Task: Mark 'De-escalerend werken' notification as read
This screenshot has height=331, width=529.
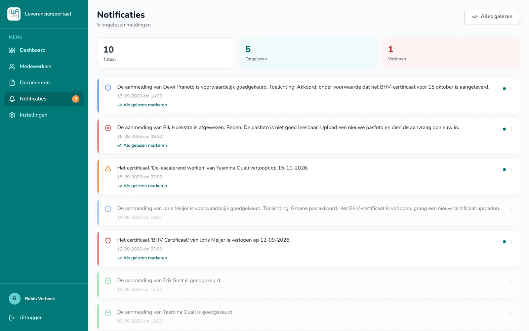Action: click(x=142, y=186)
